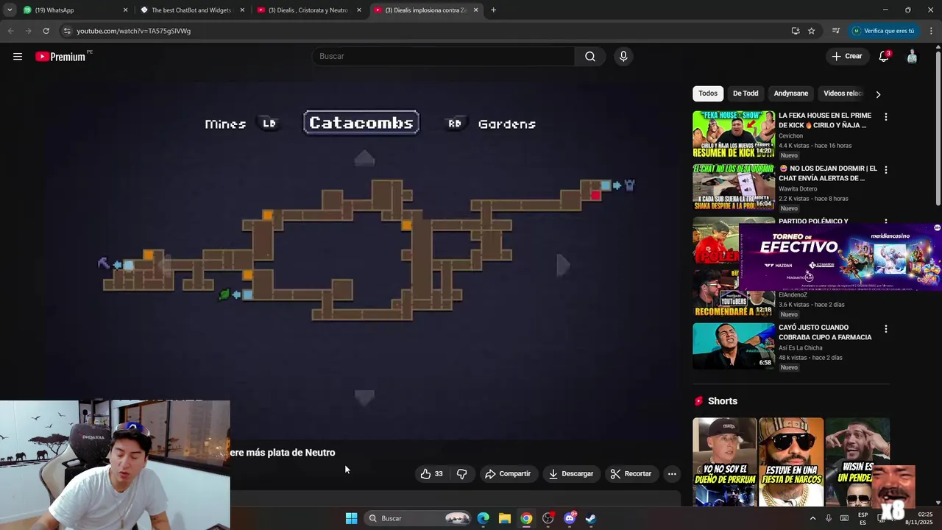
Task: Switch to Diealis, Cristorata y Neutro tab
Action: coord(308,10)
